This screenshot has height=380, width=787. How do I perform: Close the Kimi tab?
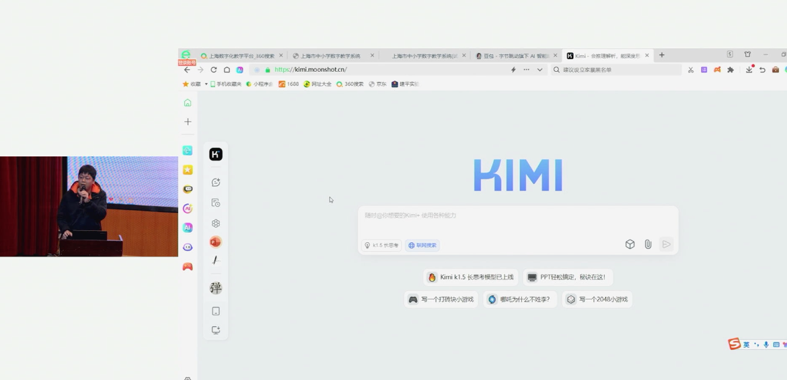(647, 56)
